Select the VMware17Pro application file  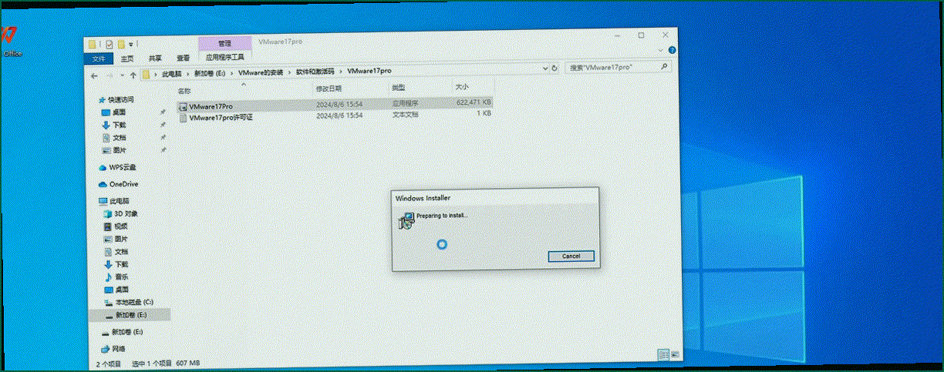coord(211,106)
